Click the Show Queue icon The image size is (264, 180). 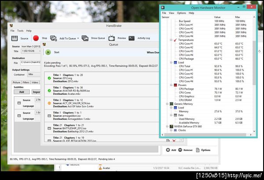85,38
